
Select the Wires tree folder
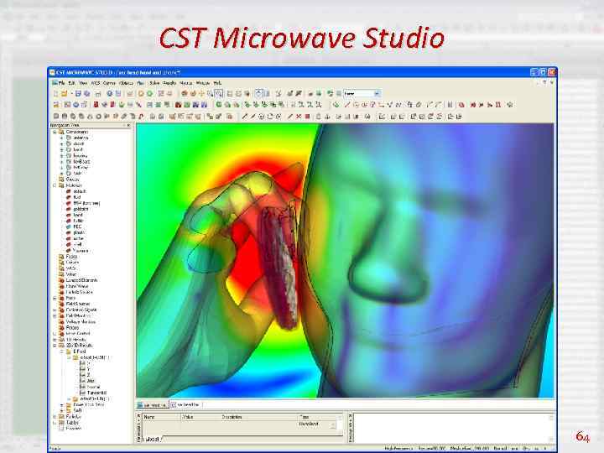click(70, 274)
